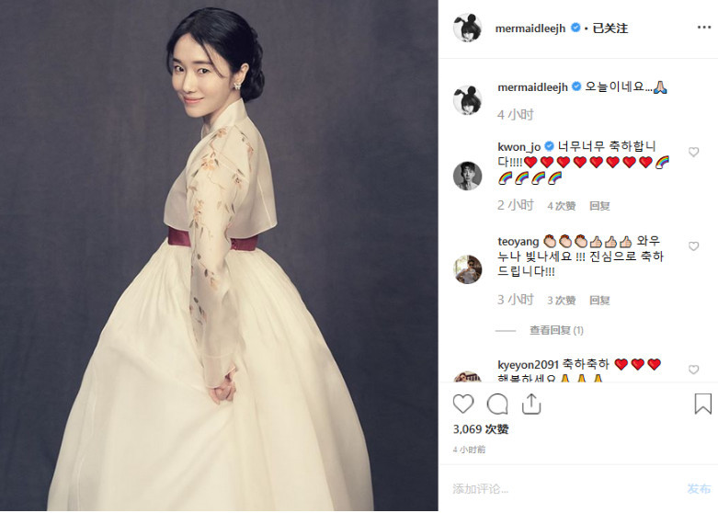Open the mermaidleejh username in the header
Viewport: 718px width, 513px height.
[x=530, y=28]
